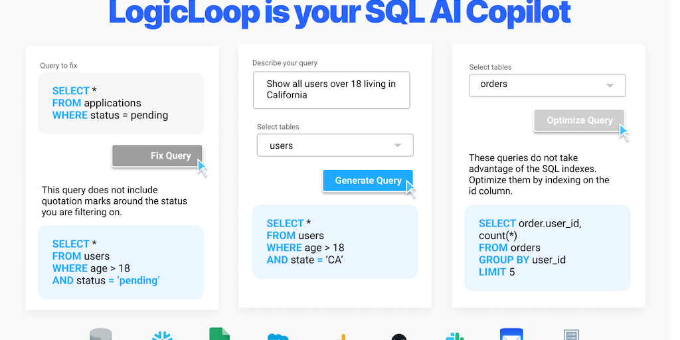This screenshot has height=340, width=680.
Task: Click the fixed query result with 'pending'
Action: click(121, 262)
